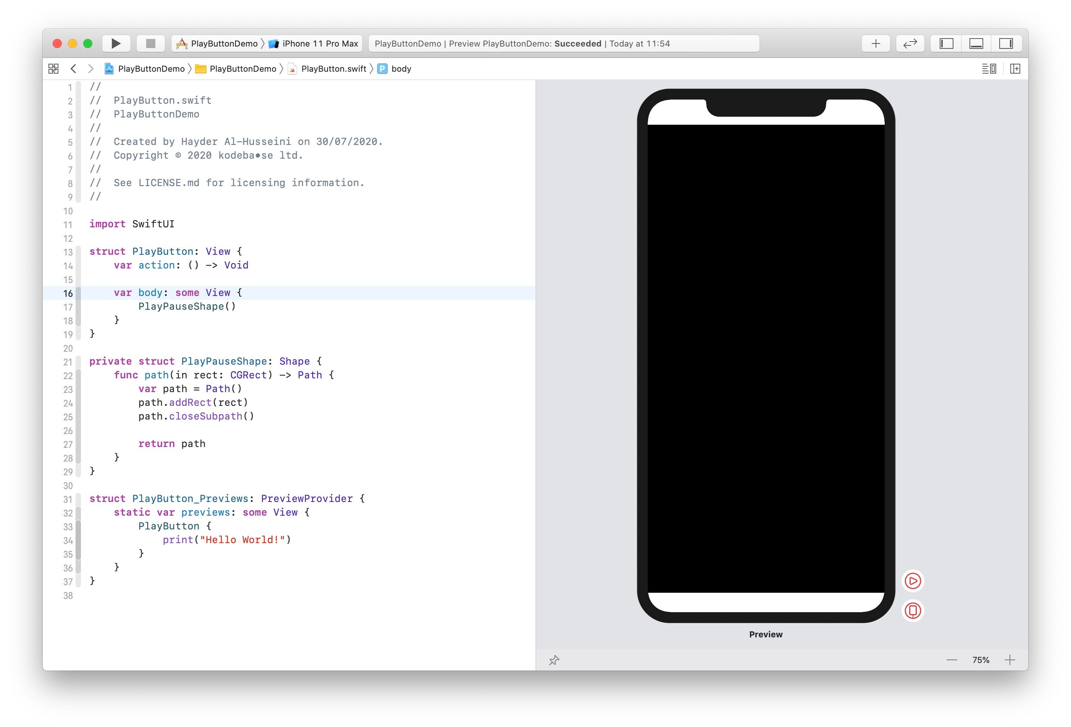Place cursor on 'import SwiftUI' line
Viewport: 1071px width, 727px height.
pyautogui.click(x=132, y=224)
